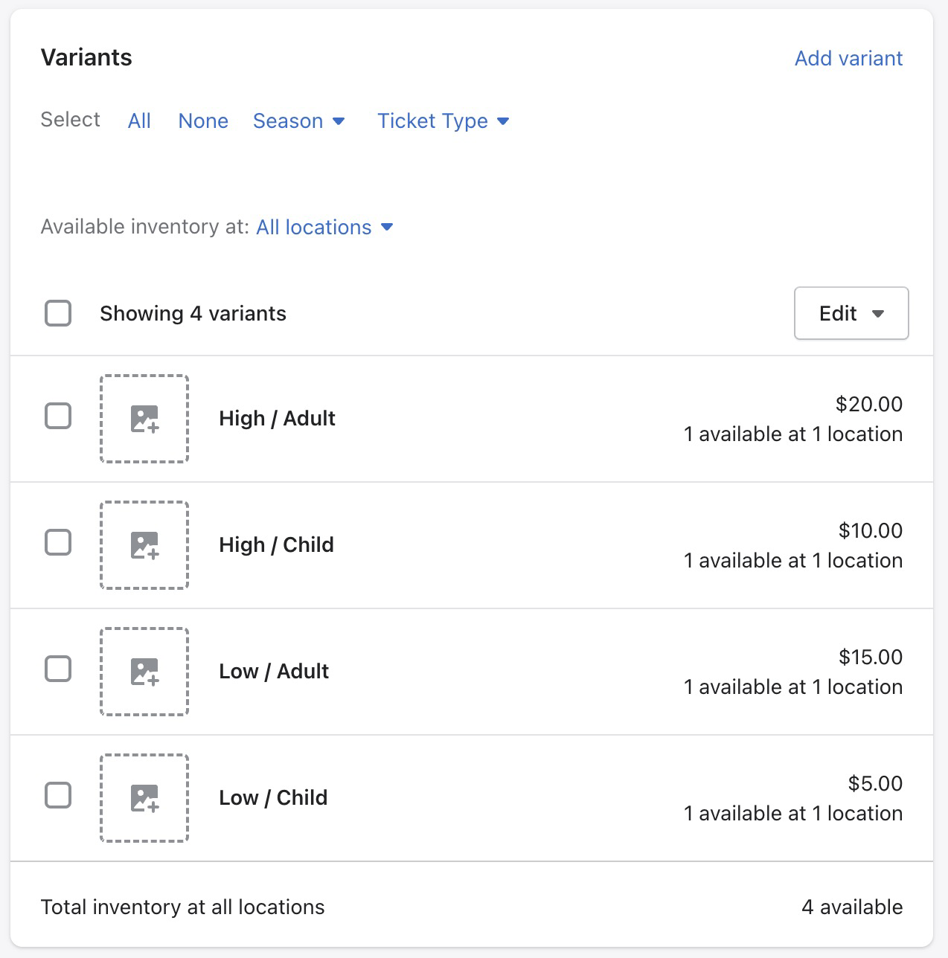
Task: Select All variants link
Action: (139, 120)
